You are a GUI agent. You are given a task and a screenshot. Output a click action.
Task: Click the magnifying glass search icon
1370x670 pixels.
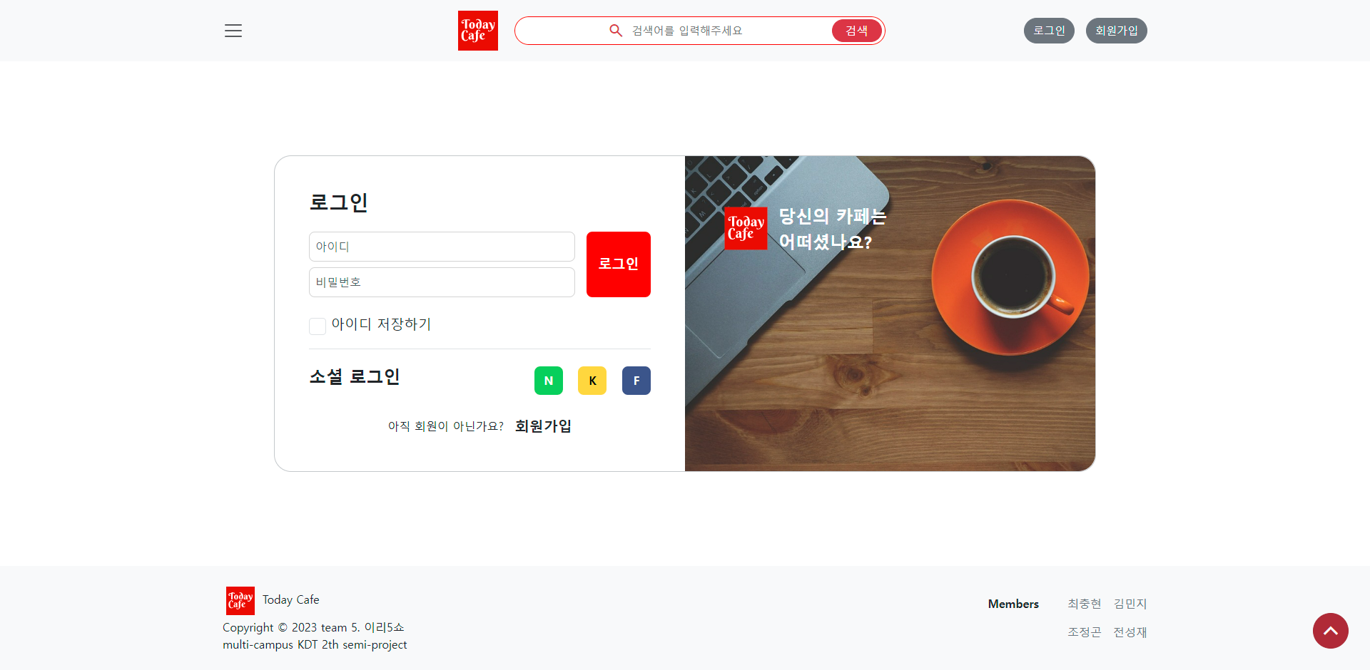tap(616, 31)
